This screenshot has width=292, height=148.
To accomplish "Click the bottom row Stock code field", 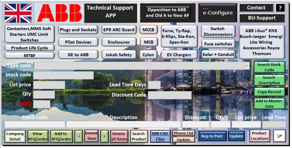I will click(x=35, y=125).
